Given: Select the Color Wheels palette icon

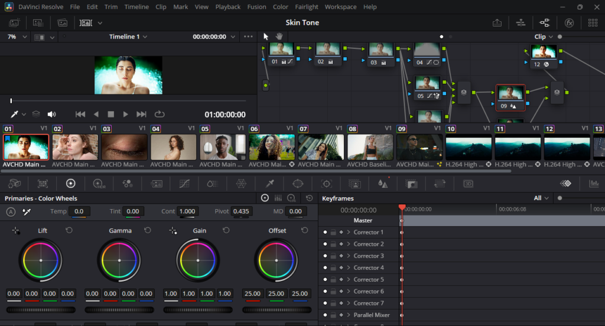Looking at the screenshot, I should [71, 184].
